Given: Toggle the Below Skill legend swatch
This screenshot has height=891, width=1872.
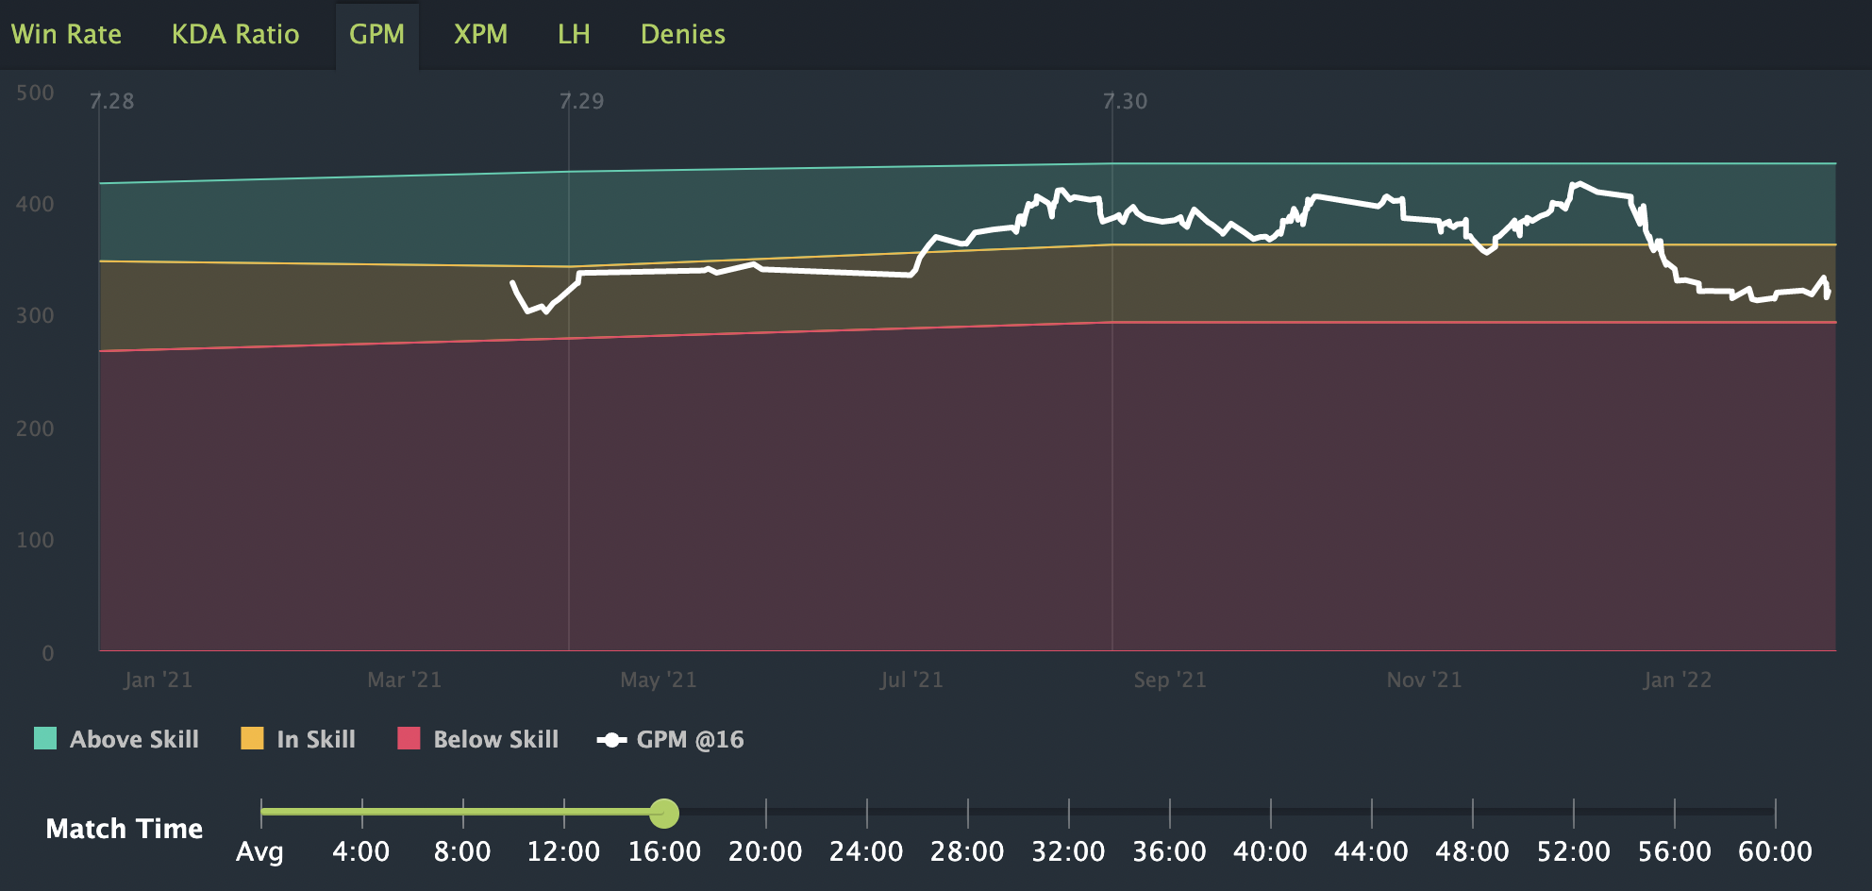Looking at the screenshot, I should 409,738.
